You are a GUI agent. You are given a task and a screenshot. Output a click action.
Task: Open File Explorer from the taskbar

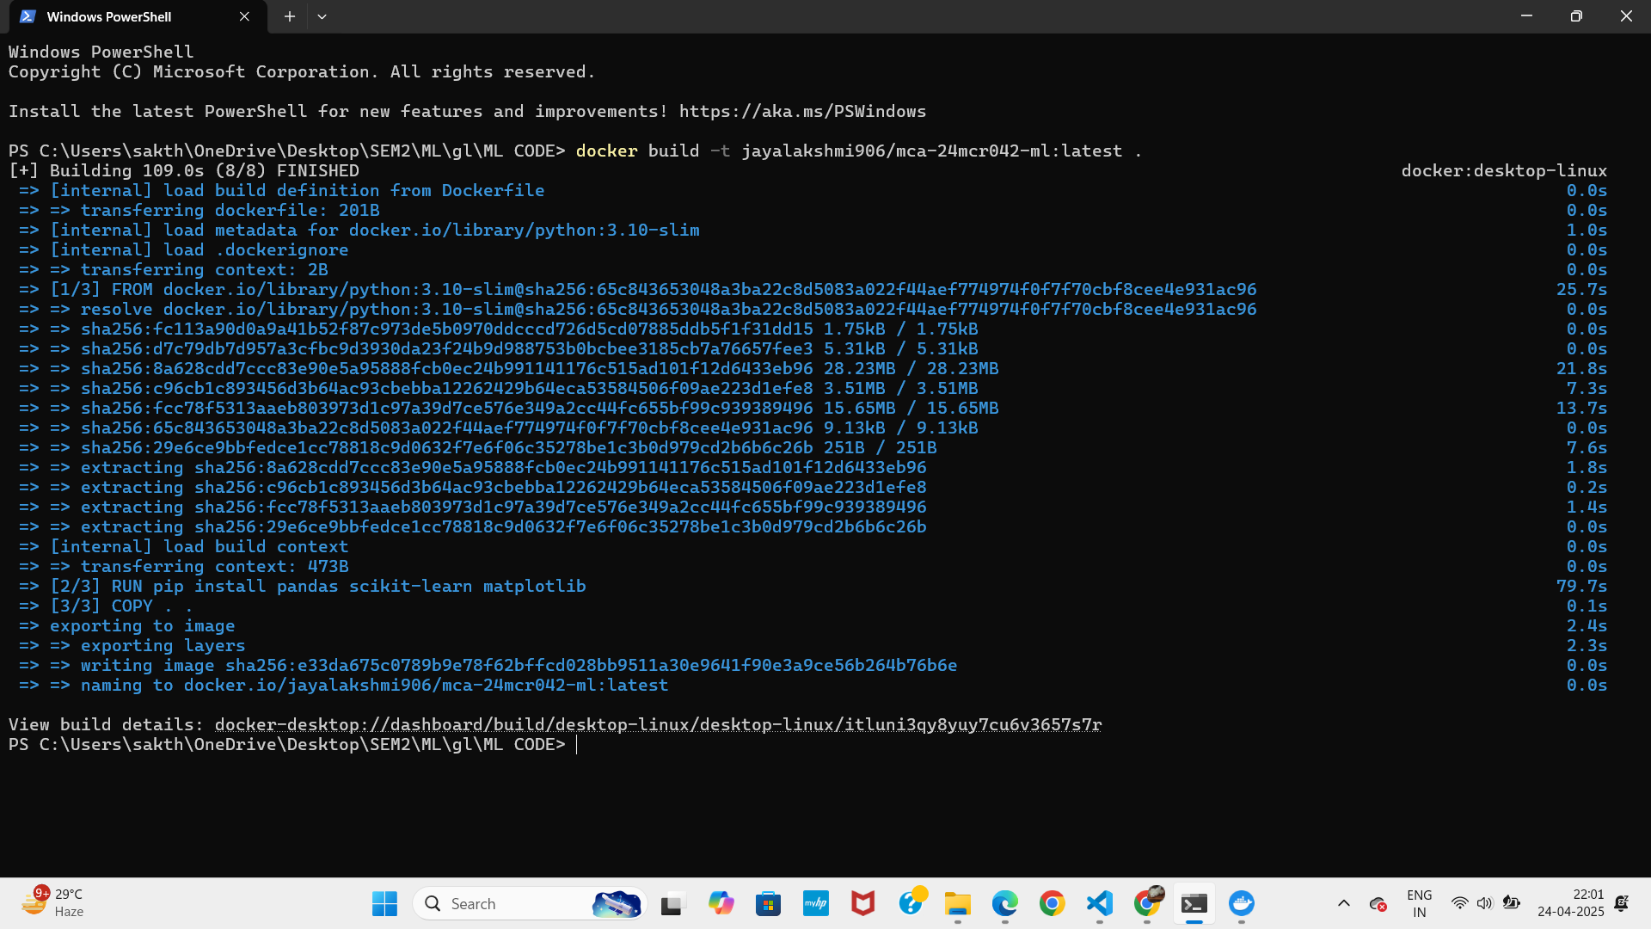click(957, 903)
